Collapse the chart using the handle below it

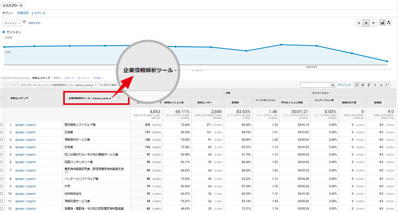[197, 70]
